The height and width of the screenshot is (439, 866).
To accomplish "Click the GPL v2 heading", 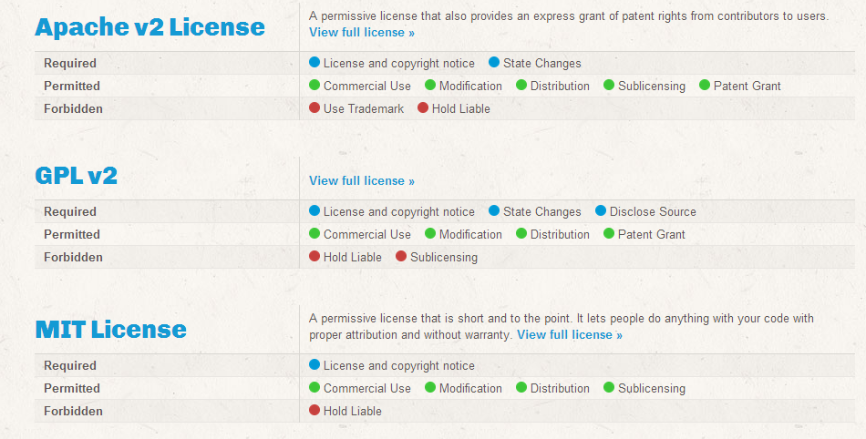I will [76, 176].
